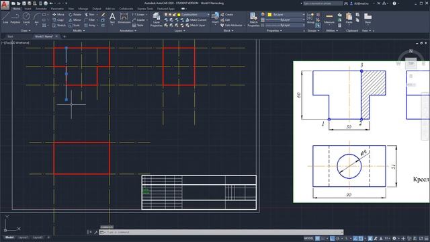Click the Paste clipboard tool

[x=349, y=18]
